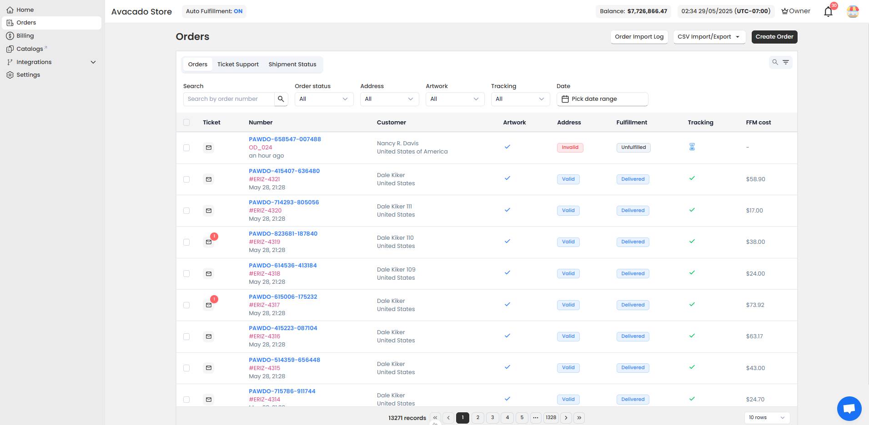This screenshot has height=425, width=869.
Task: Open ticket envelope for order PAWDO-714293-805056
Action: [209, 211]
